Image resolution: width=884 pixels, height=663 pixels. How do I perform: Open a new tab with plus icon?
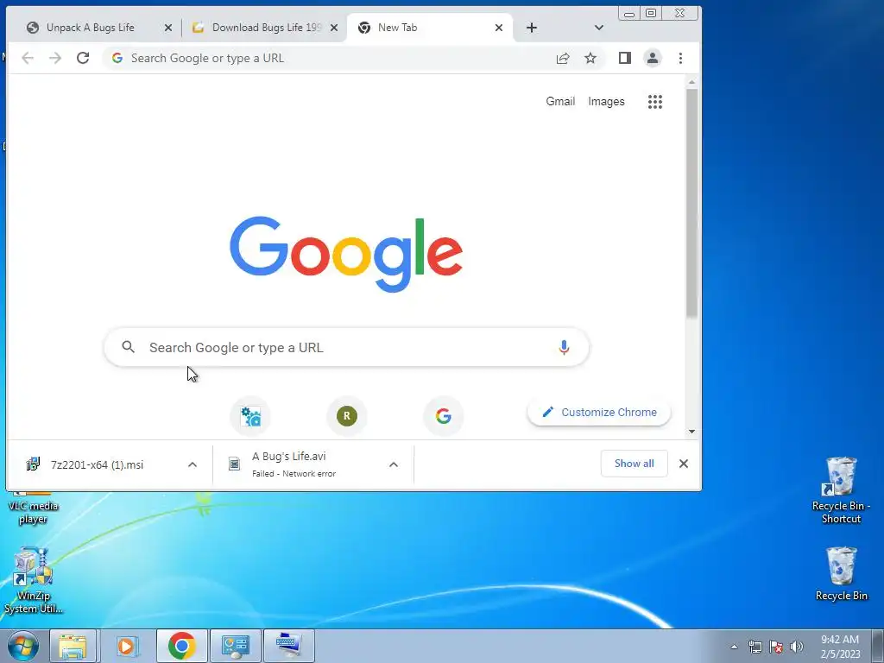[x=532, y=28]
